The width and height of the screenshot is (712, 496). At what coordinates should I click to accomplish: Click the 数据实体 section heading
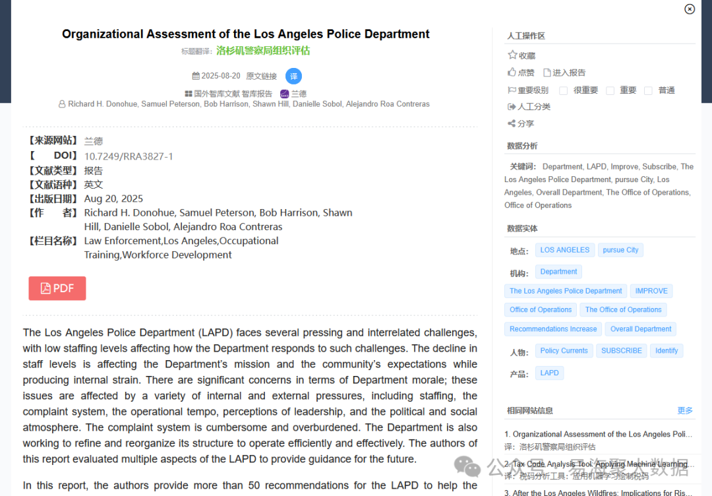522,228
